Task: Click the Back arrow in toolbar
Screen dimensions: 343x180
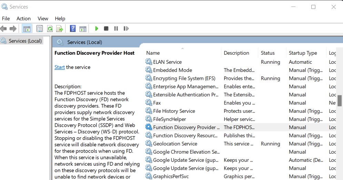Action: (x=4, y=29)
